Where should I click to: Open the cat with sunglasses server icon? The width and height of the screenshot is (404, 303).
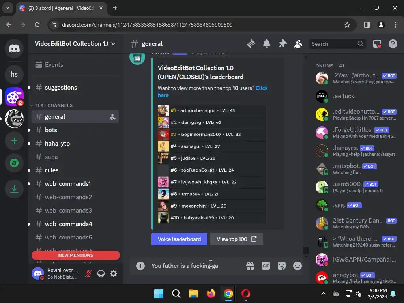pyautogui.click(x=14, y=119)
